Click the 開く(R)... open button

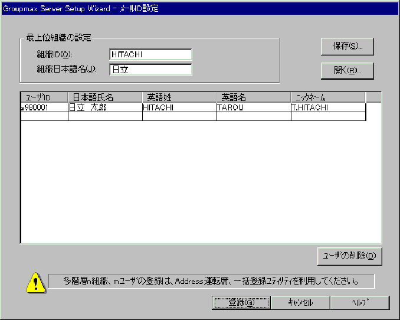[x=347, y=71]
